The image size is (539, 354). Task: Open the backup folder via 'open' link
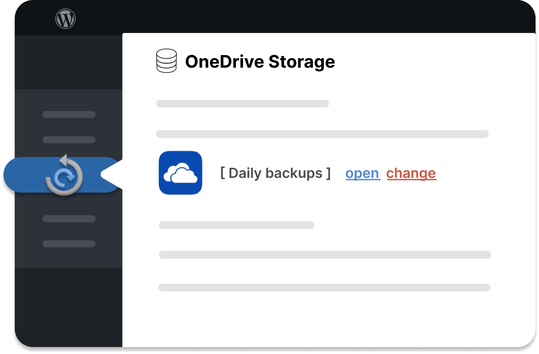pos(362,173)
